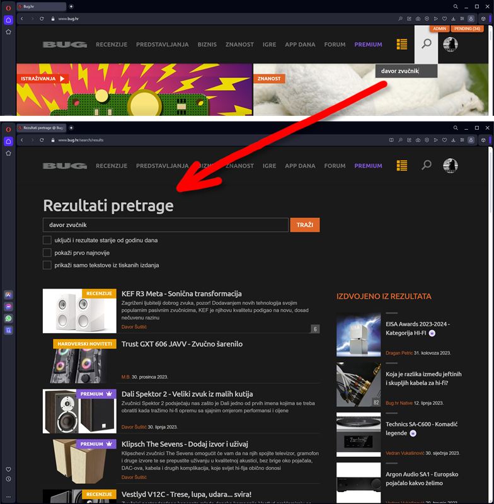The height and width of the screenshot is (504, 494).
Task: Open the yellow list menu icon in the bottom window
Action: [402, 166]
